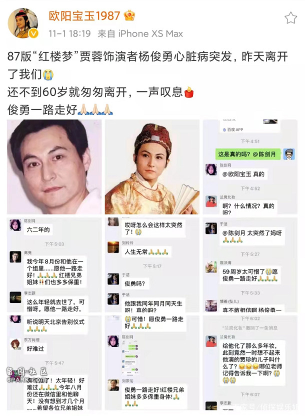Click the praying hands emojis after 一路走好
The height and width of the screenshot is (416, 305).
coord(95,109)
